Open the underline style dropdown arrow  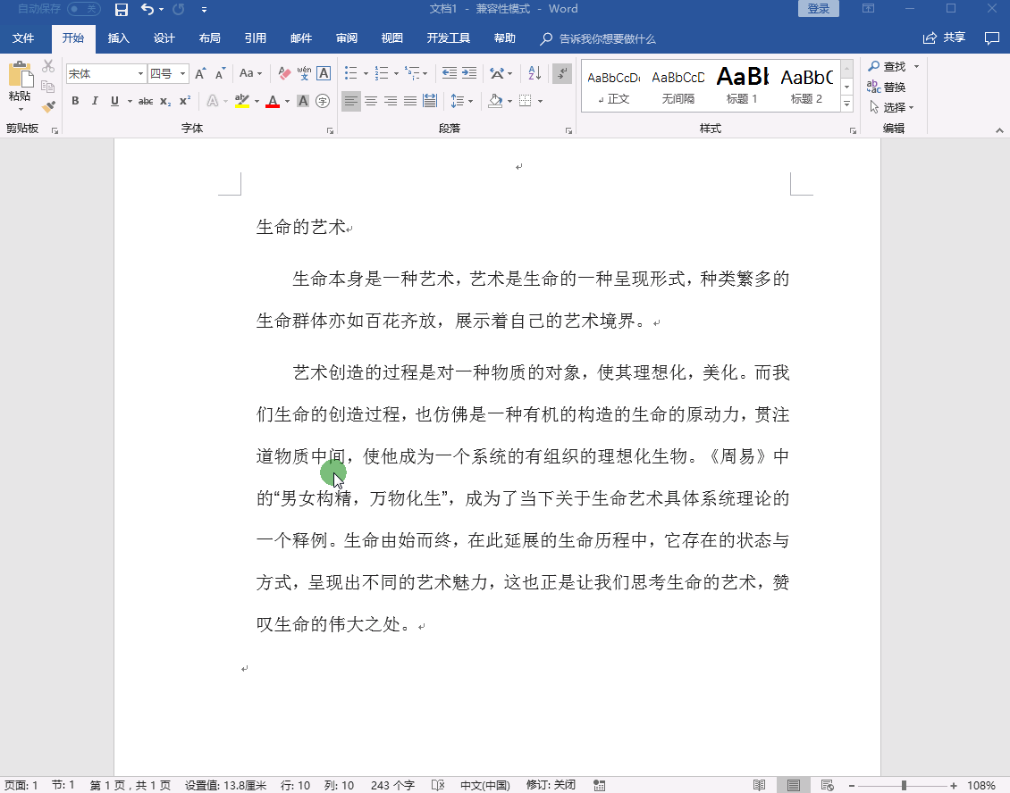pyautogui.click(x=130, y=101)
